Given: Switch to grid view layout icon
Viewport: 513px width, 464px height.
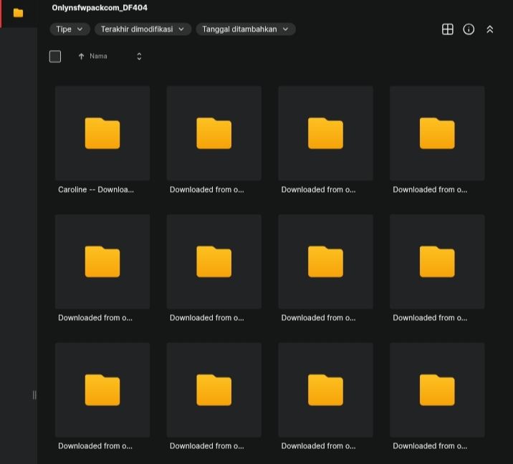Looking at the screenshot, I should pyautogui.click(x=447, y=29).
